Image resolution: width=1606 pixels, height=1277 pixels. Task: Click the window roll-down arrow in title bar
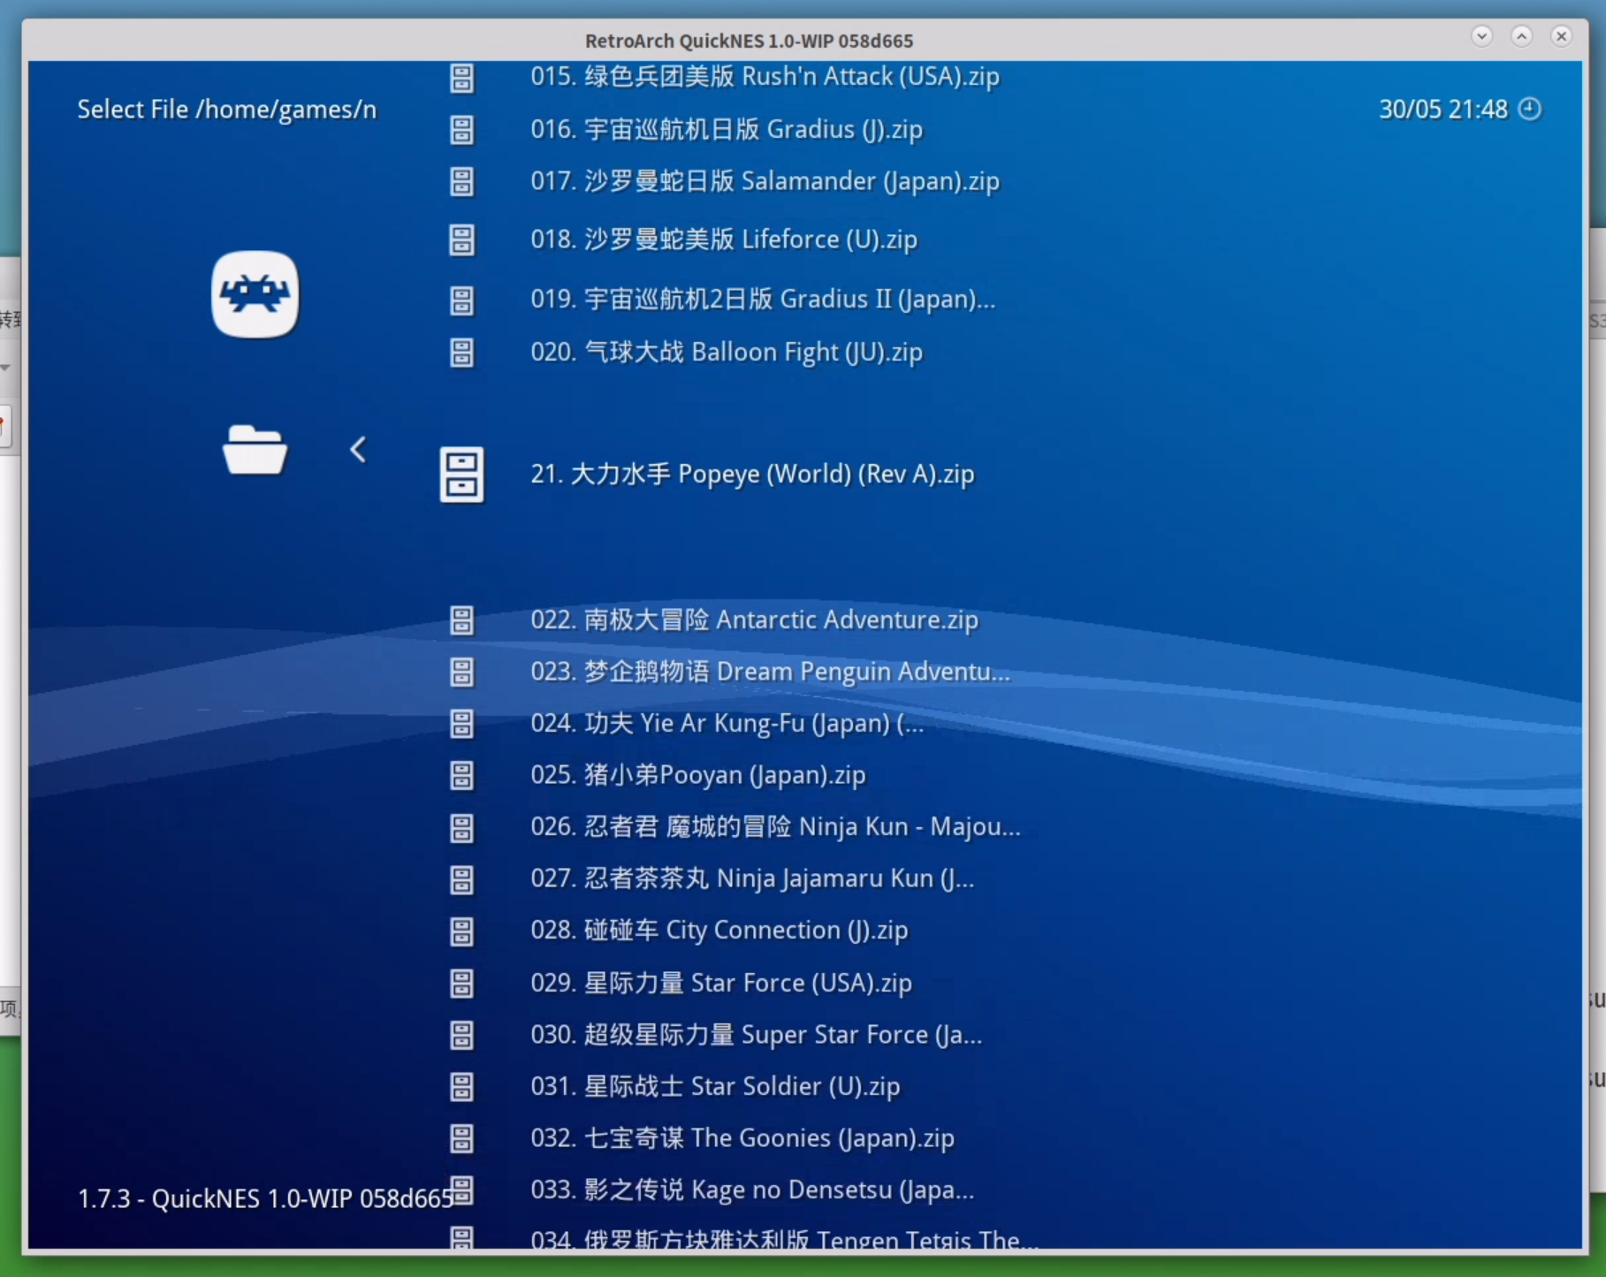pos(1481,36)
